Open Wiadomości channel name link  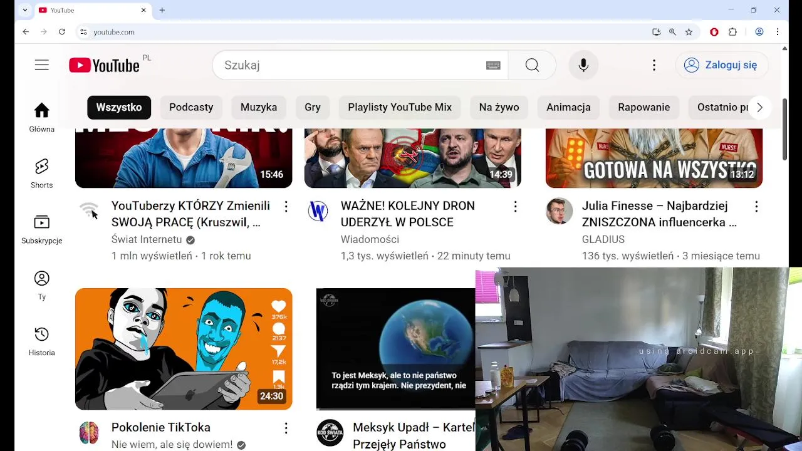click(370, 239)
